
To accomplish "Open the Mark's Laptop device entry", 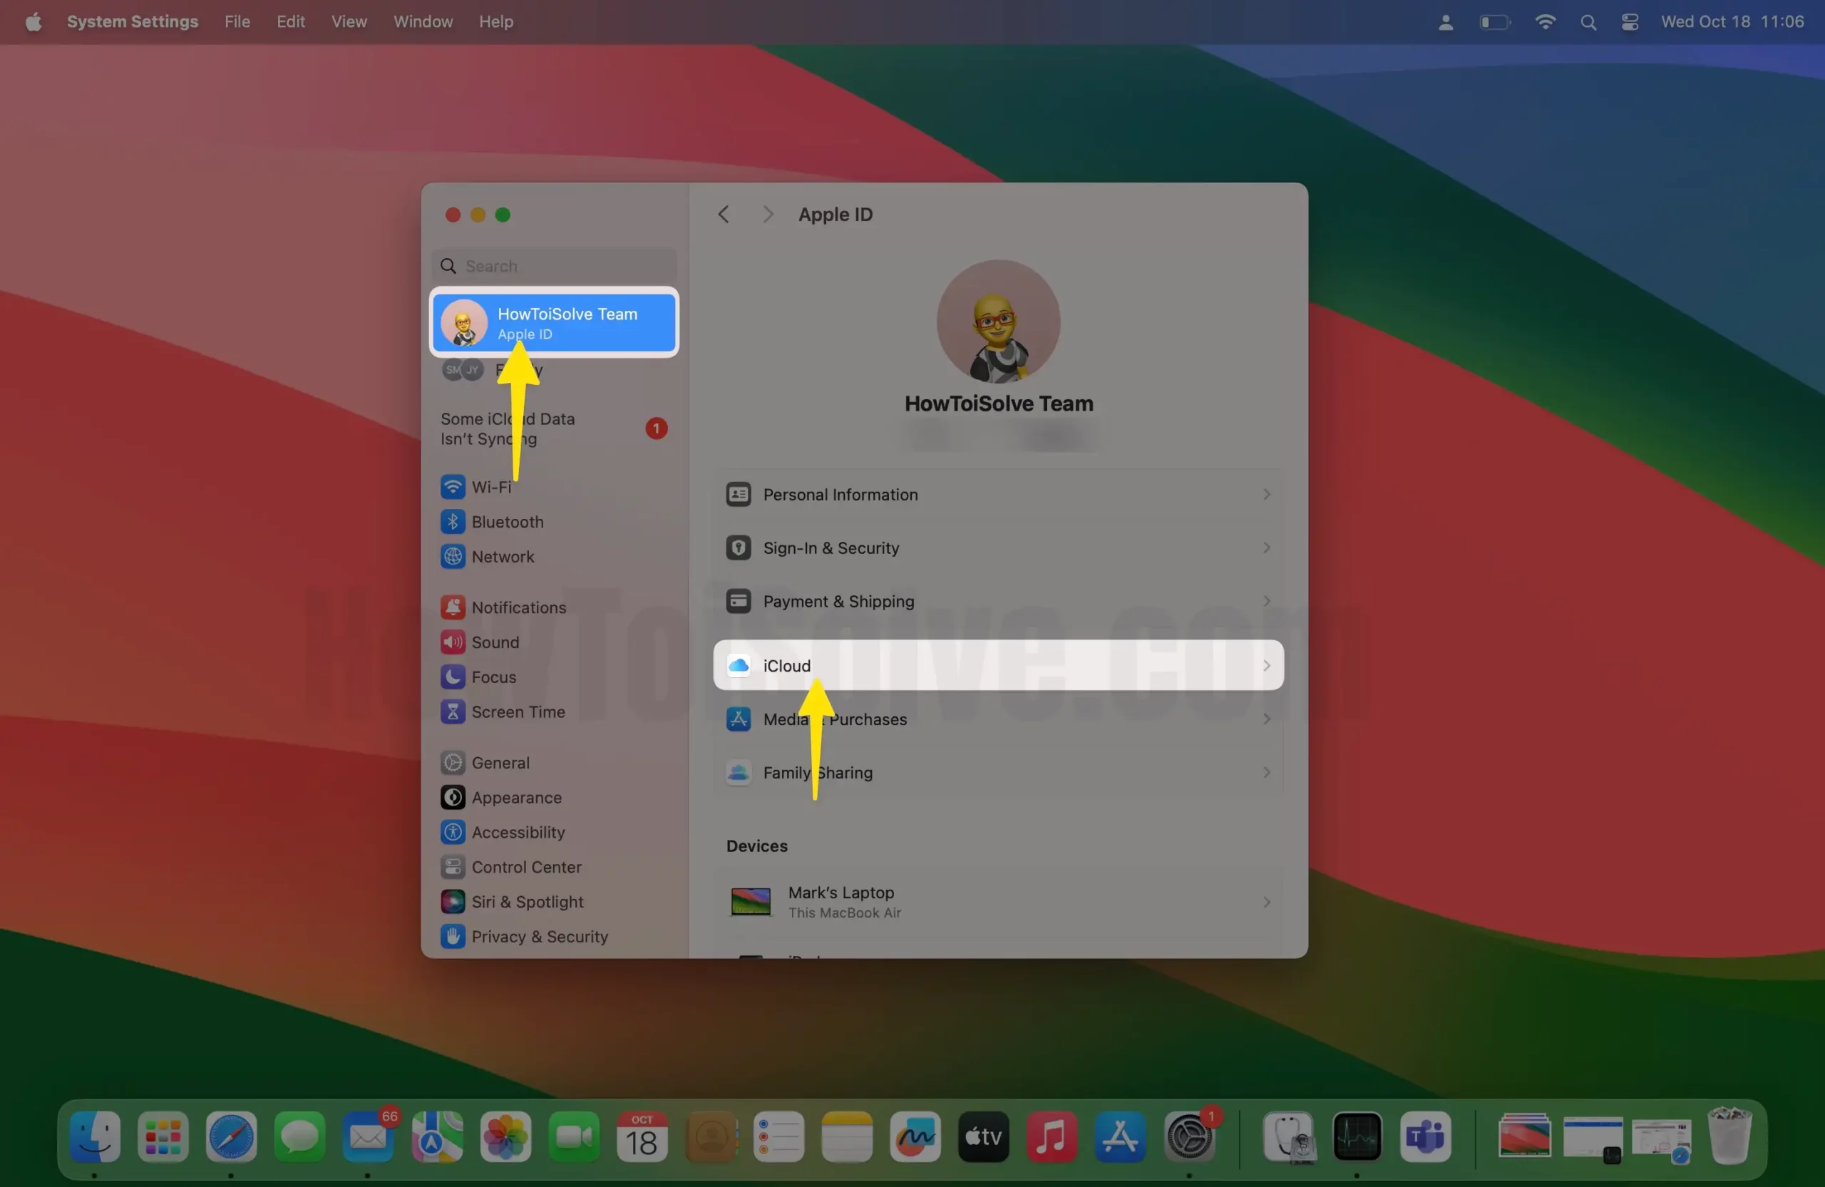I will point(998,903).
